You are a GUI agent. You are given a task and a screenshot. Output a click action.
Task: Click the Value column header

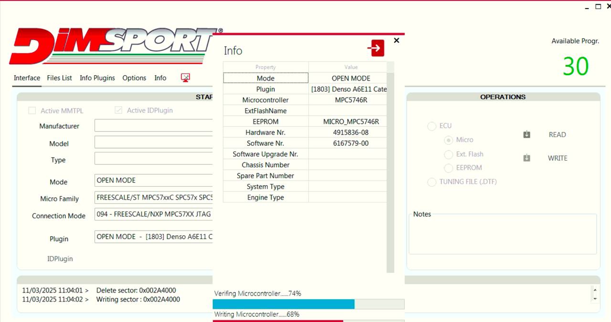[x=351, y=67]
